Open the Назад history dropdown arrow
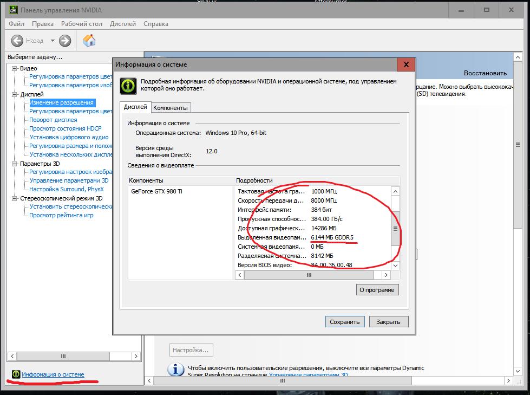Image resolution: width=530 pixels, height=395 pixels. 53,41
